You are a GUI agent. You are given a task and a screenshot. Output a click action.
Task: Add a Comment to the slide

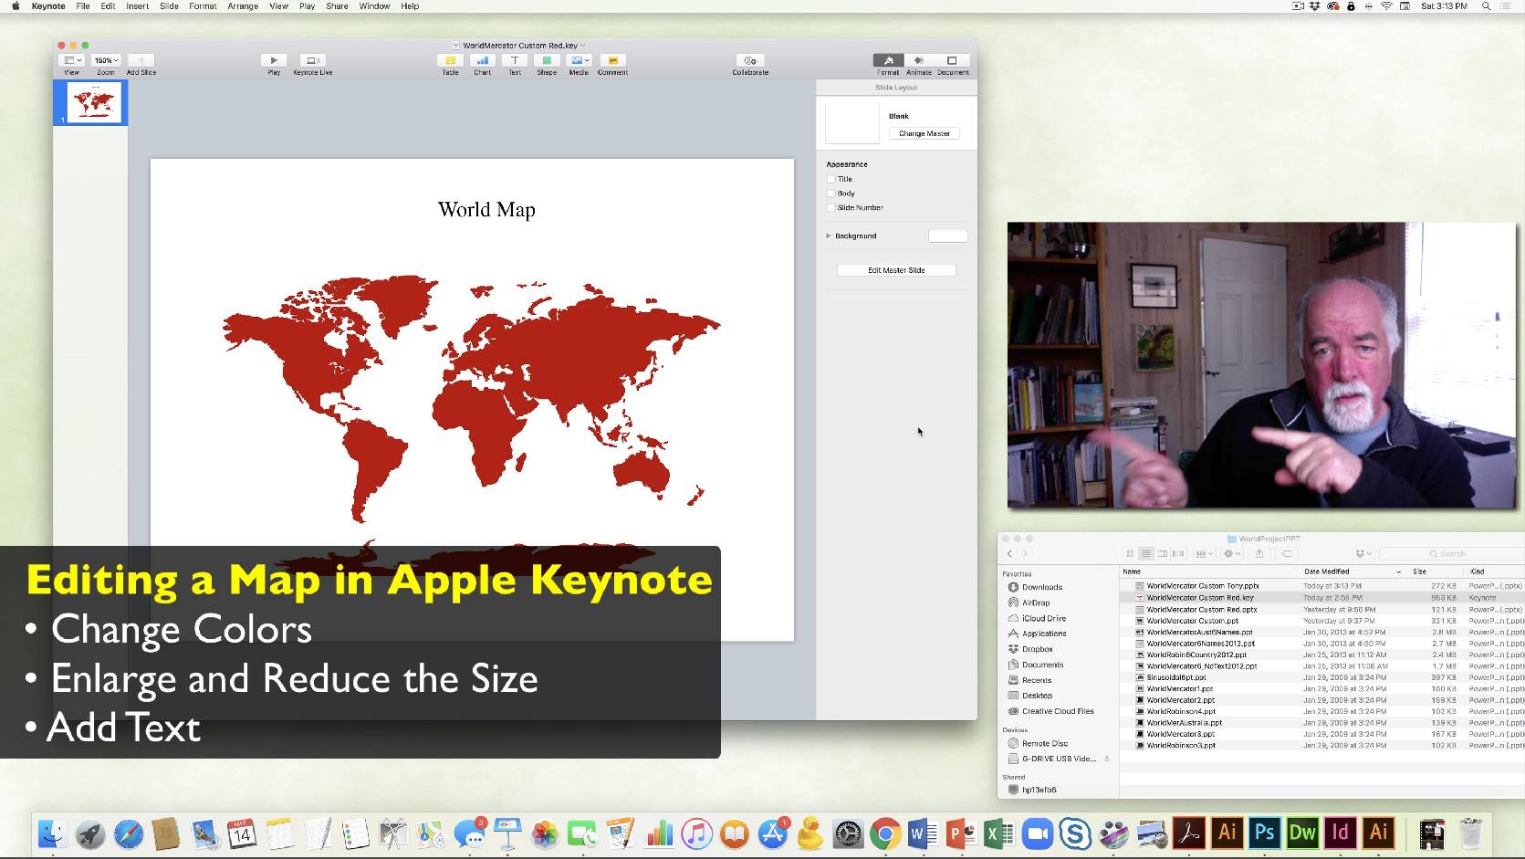(612, 62)
